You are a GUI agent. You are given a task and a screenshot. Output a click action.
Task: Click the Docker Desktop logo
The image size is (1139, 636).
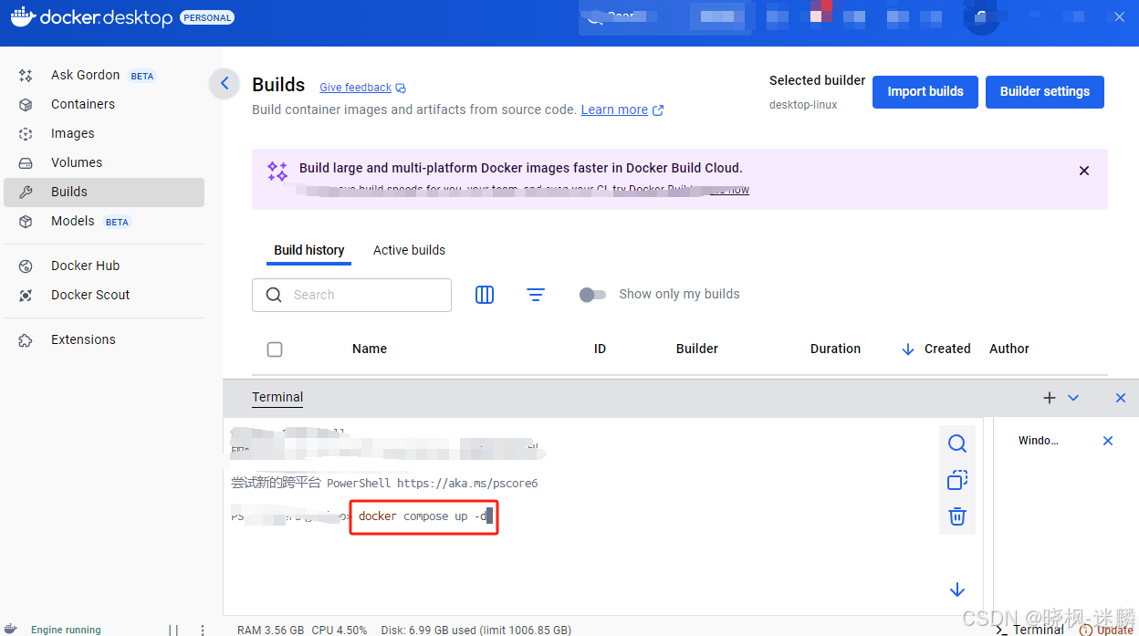pos(91,17)
